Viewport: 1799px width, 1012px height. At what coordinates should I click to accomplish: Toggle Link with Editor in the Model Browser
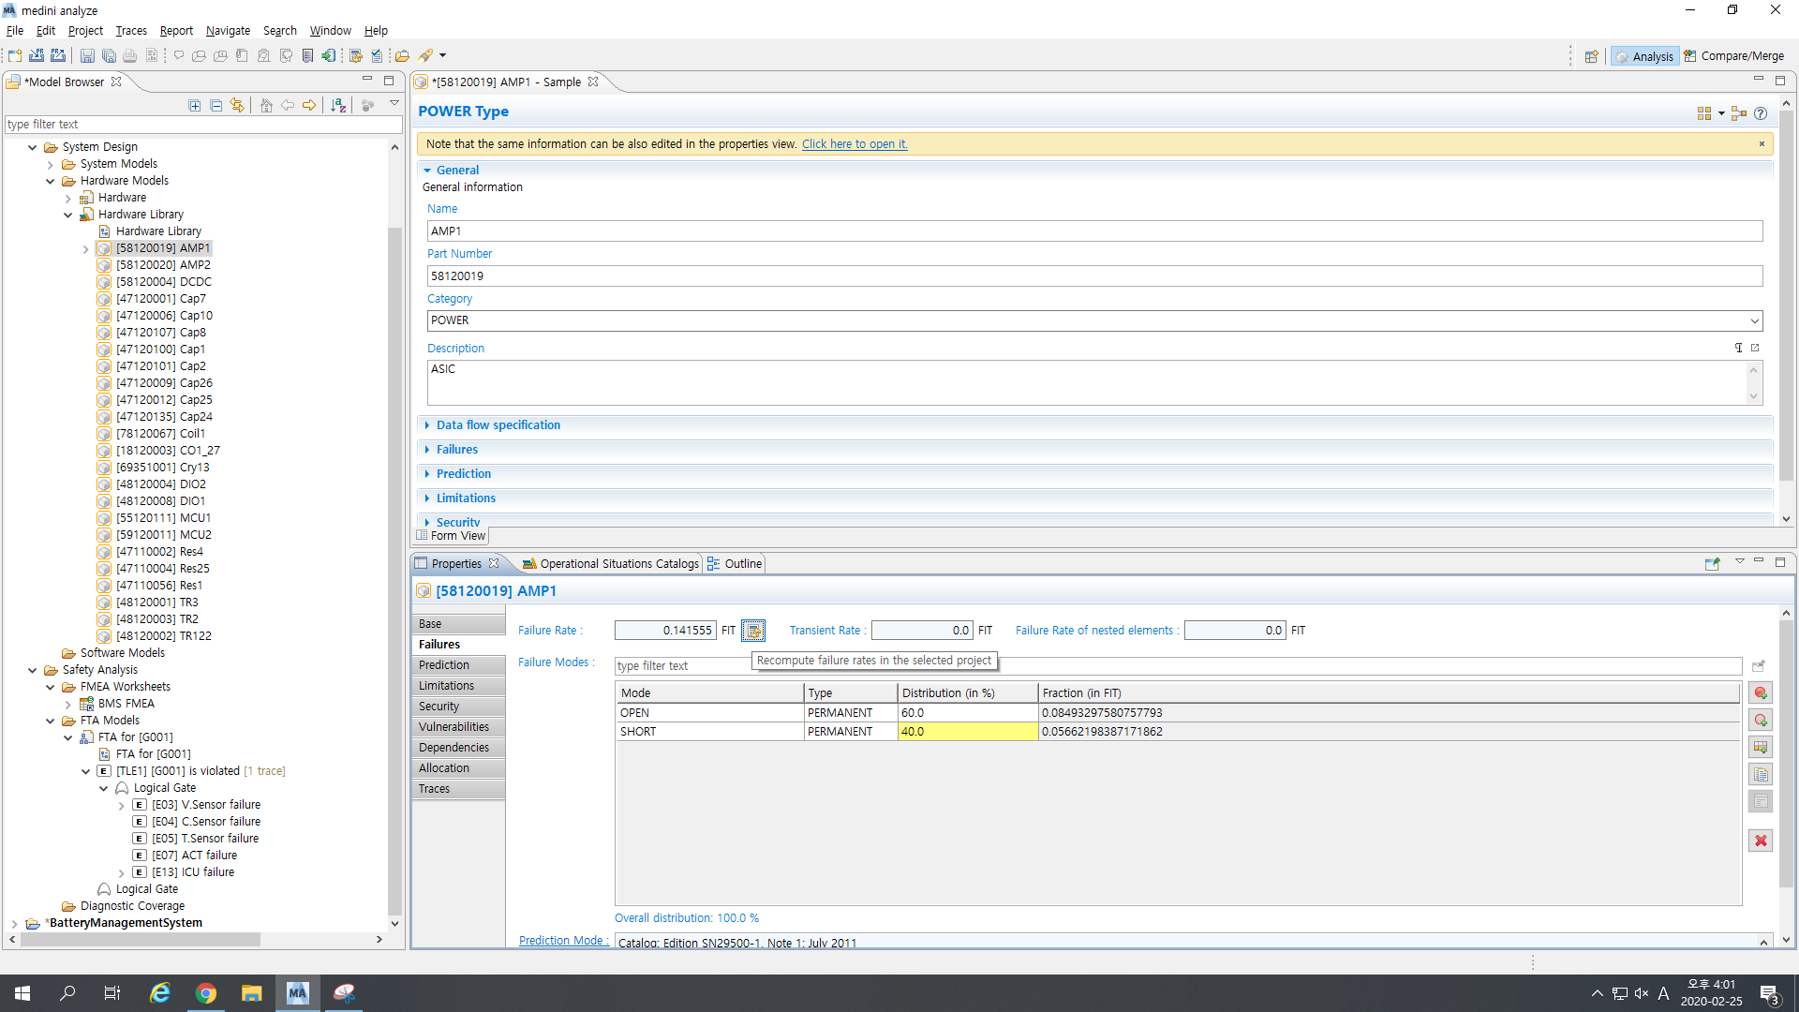point(238,106)
